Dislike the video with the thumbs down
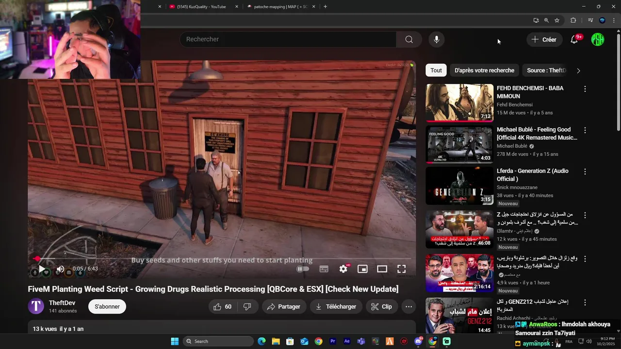 point(247,306)
